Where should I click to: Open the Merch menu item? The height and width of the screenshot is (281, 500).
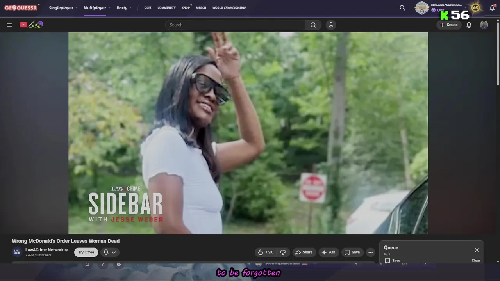(201, 8)
